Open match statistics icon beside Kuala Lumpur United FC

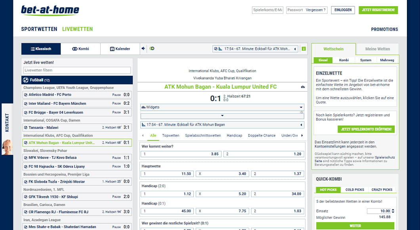(303, 87)
